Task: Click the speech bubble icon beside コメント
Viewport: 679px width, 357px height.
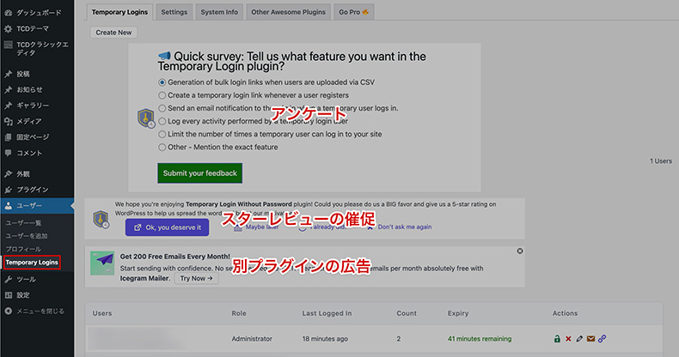Action: coord(9,153)
